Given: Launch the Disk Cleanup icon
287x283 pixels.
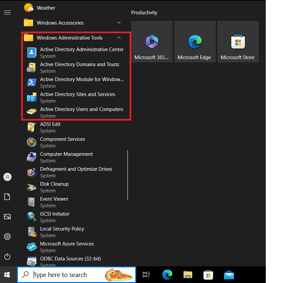Looking at the screenshot, I should pos(32,187).
